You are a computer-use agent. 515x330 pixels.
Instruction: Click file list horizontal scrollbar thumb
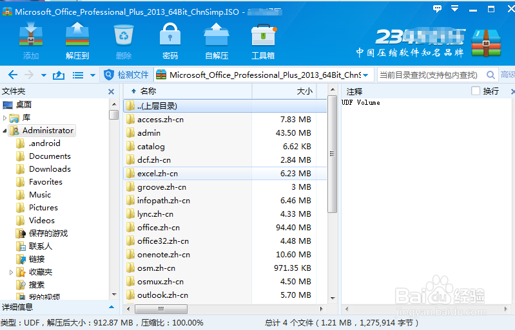(161, 309)
